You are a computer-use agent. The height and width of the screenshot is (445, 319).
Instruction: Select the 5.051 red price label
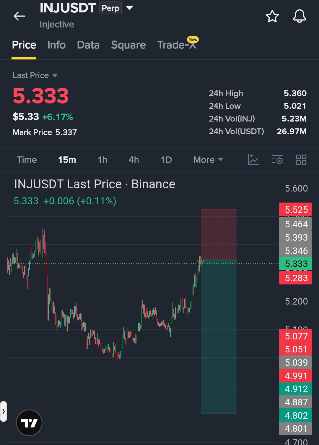(296, 349)
